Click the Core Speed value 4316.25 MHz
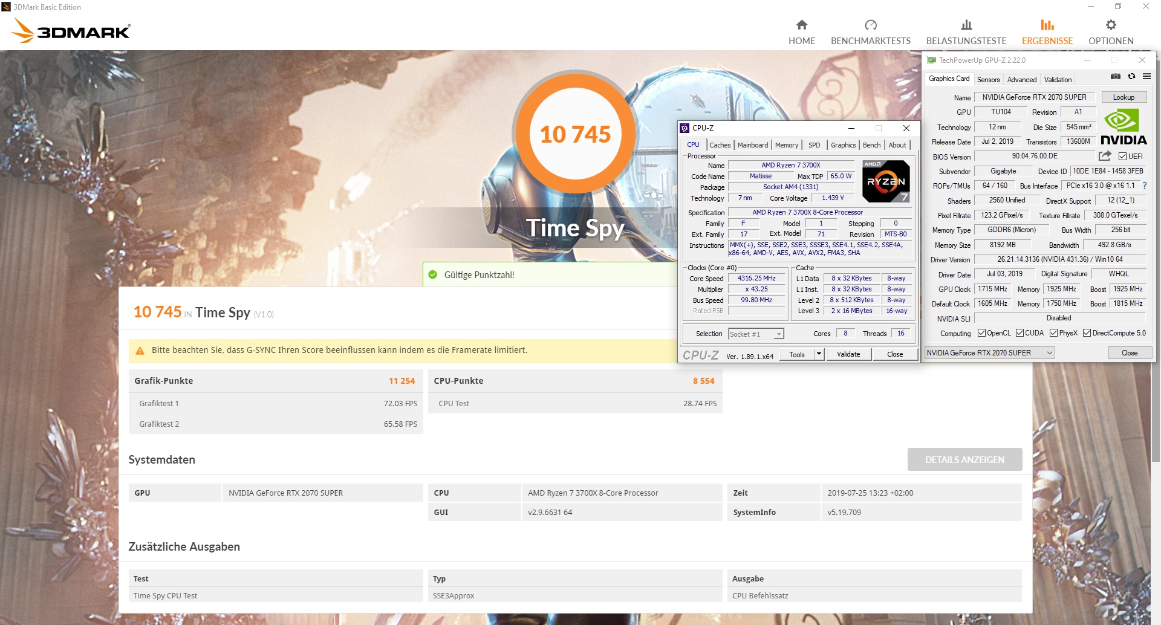 tap(756, 279)
